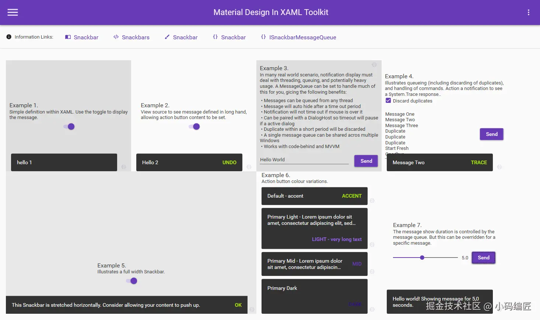Click the pencil icon beside Snackbar link
This screenshot has height=320, width=540.
pyautogui.click(x=167, y=37)
